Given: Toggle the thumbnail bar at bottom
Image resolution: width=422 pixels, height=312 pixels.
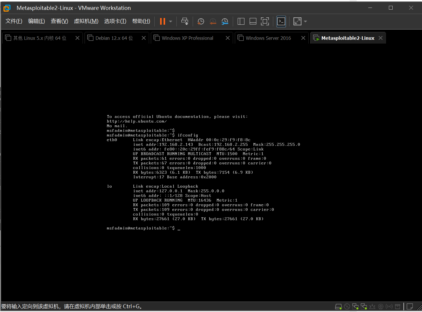Looking at the screenshot, I should (253, 21).
